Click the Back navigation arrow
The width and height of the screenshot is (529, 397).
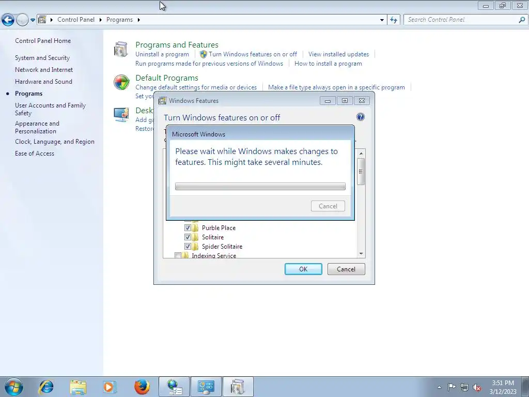pos(8,20)
